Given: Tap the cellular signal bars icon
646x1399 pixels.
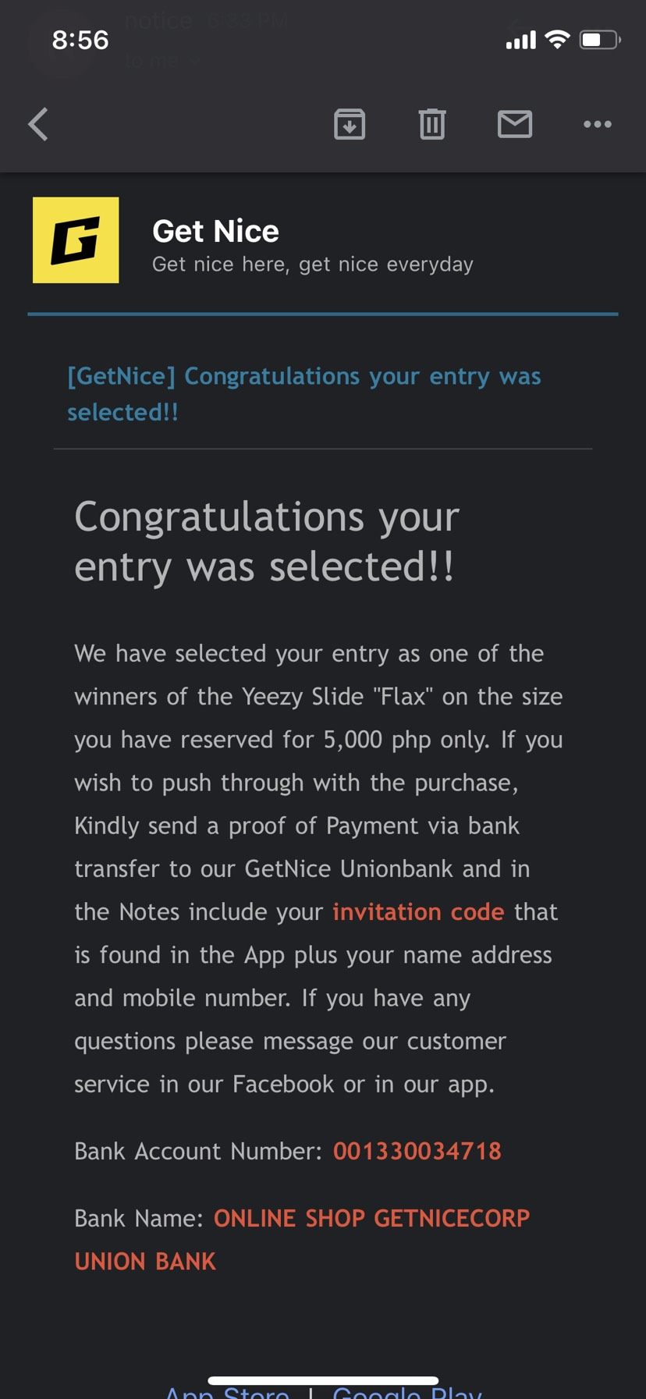Looking at the screenshot, I should [520, 40].
